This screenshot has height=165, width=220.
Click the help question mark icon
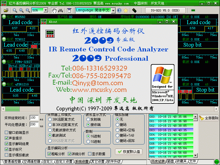click(x=119, y=10)
